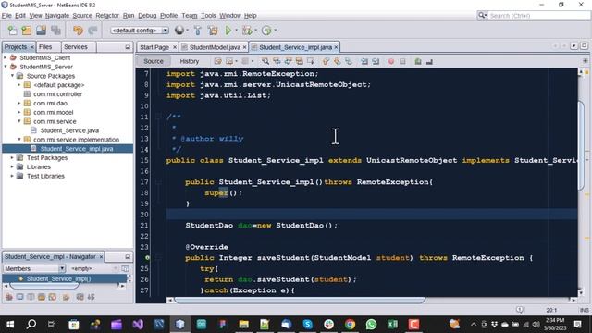Click the Search (Ctrl+I) input field
The height and width of the screenshot is (333, 592).
point(538,16)
